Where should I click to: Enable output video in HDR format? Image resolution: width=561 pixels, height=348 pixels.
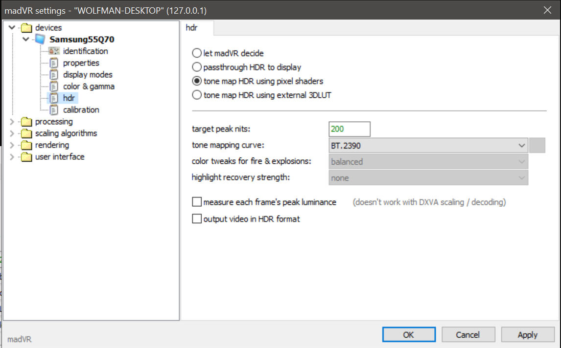pyautogui.click(x=197, y=218)
